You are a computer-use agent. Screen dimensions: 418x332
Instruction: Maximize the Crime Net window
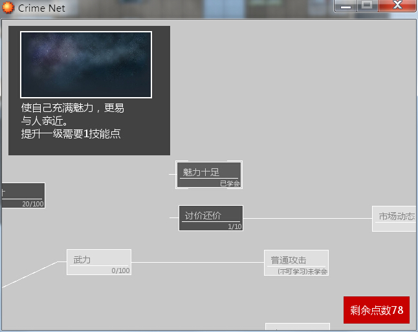pos(367,6)
